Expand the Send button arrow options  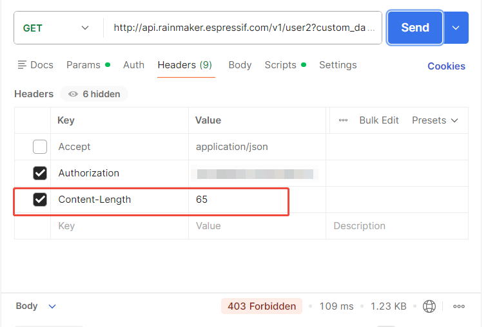[456, 28]
